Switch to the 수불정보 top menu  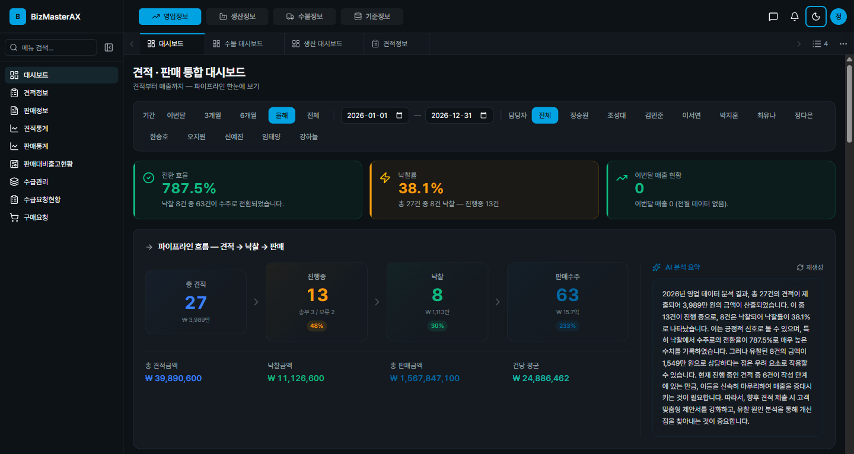click(x=305, y=17)
